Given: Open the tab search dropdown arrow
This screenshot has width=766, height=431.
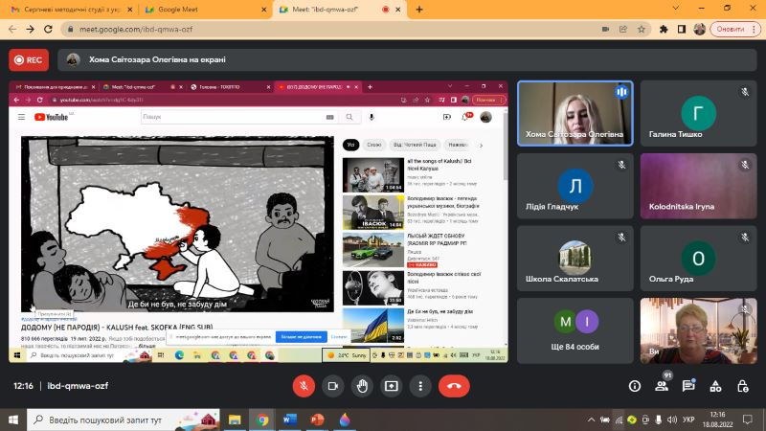Looking at the screenshot, I should 676,9.
